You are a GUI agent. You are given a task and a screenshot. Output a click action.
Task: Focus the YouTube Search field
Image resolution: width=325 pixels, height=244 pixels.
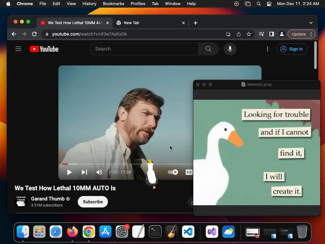[144, 49]
